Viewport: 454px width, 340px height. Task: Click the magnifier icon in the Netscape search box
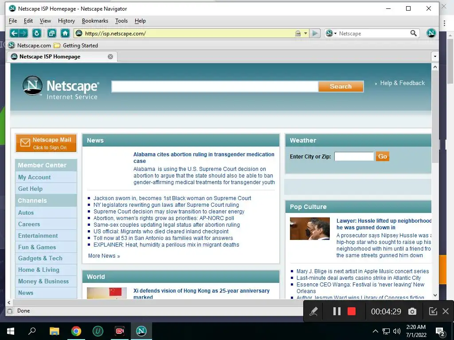[414, 33]
